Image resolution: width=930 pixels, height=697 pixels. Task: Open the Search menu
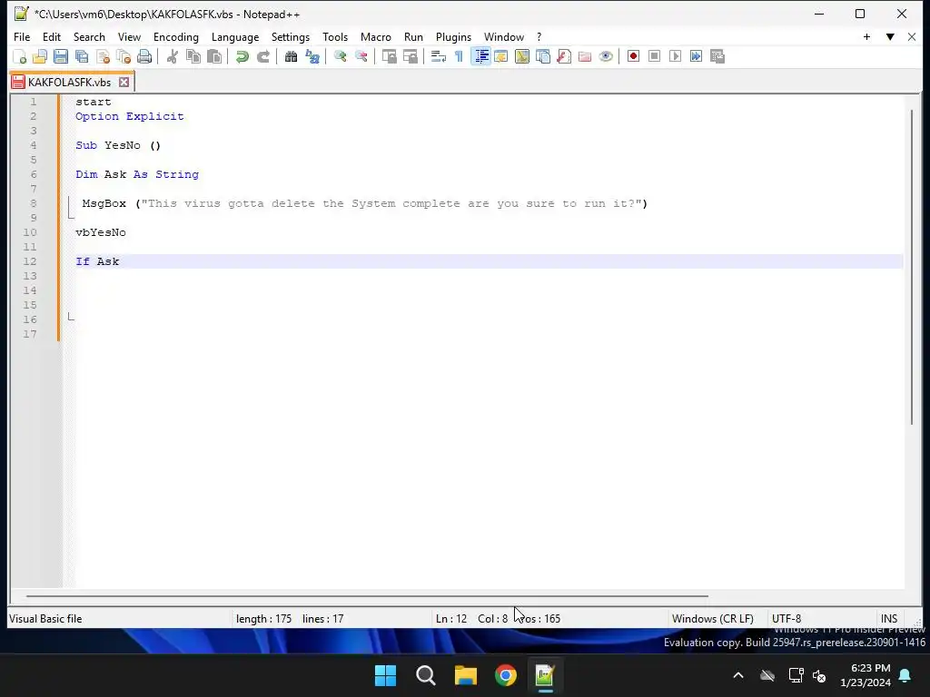tap(89, 36)
